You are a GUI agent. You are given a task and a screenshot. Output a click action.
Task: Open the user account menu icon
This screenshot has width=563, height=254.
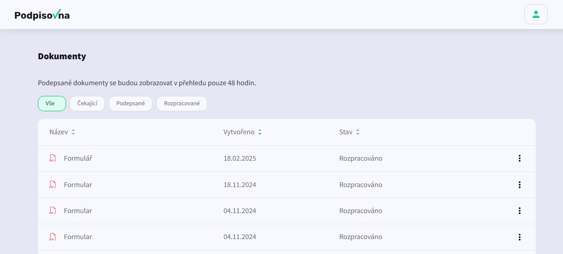536,14
